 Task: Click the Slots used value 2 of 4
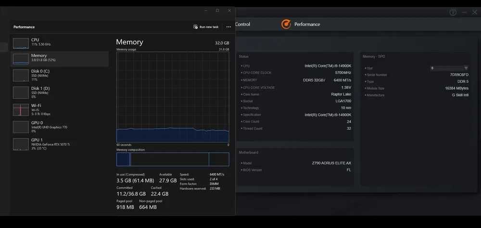point(214,179)
